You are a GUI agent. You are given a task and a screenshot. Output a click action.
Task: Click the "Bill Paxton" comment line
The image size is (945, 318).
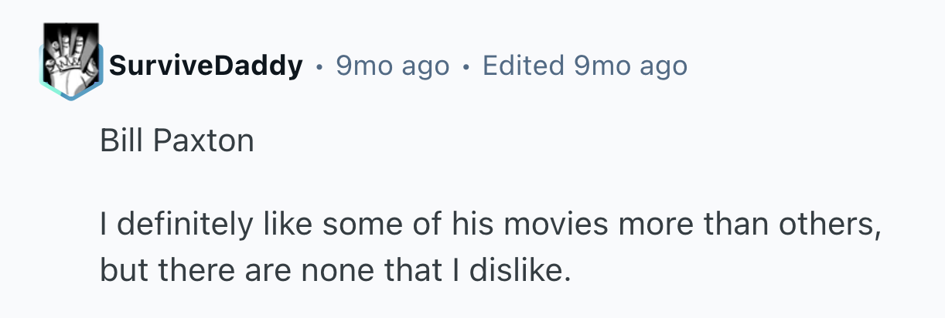click(x=177, y=142)
